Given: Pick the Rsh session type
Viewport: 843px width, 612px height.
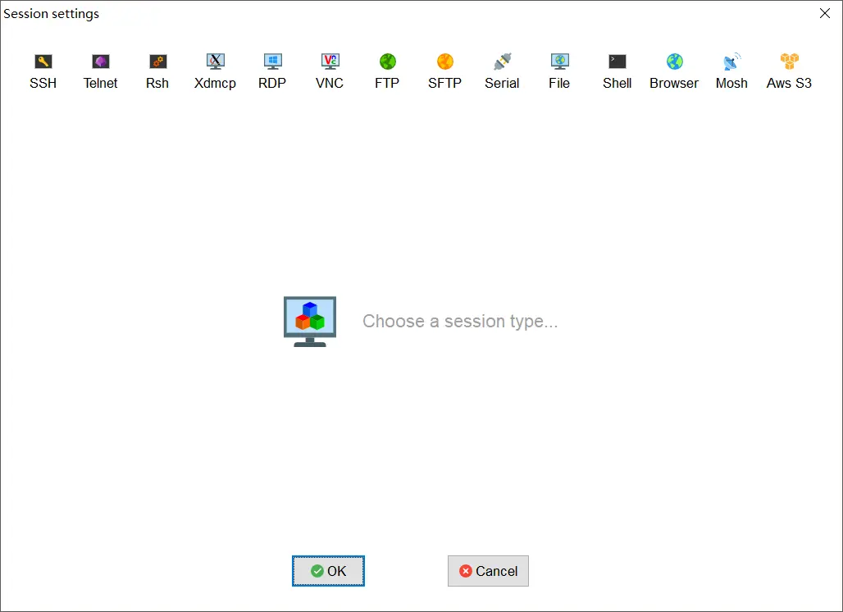Looking at the screenshot, I should pyautogui.click(x=157, y=71).
